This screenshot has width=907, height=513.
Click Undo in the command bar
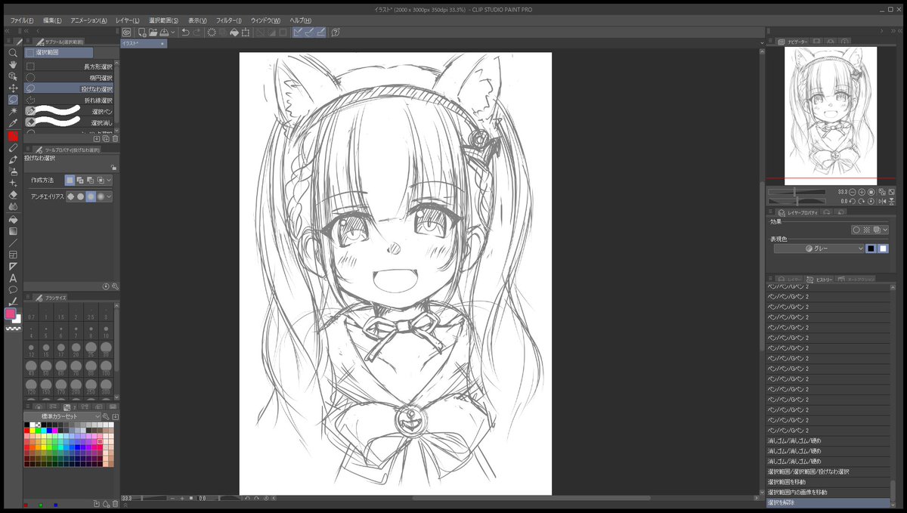pyautogui.click(x=186, y=32)
